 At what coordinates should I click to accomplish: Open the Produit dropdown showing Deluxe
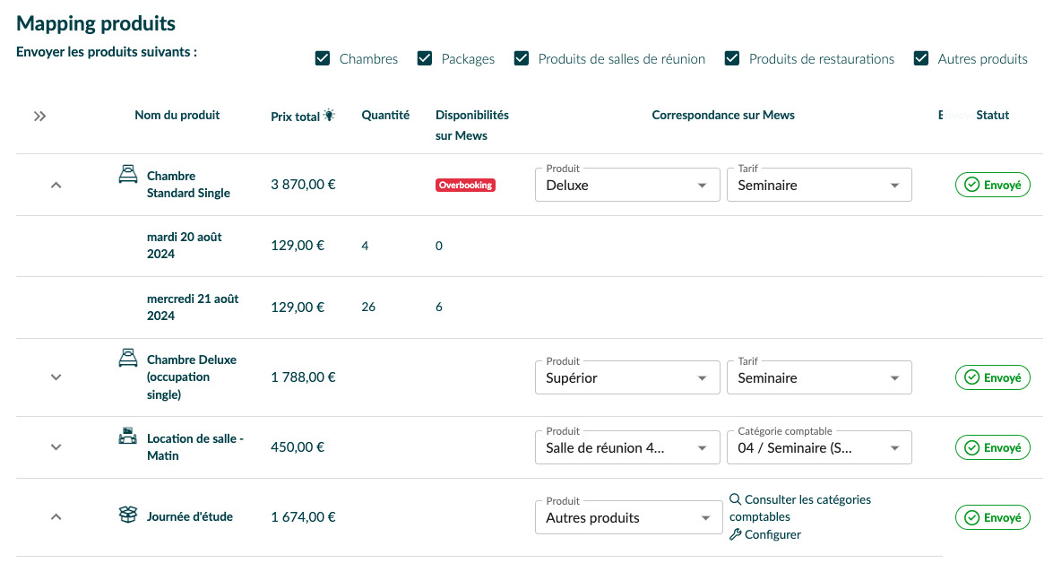coord(626,186)
